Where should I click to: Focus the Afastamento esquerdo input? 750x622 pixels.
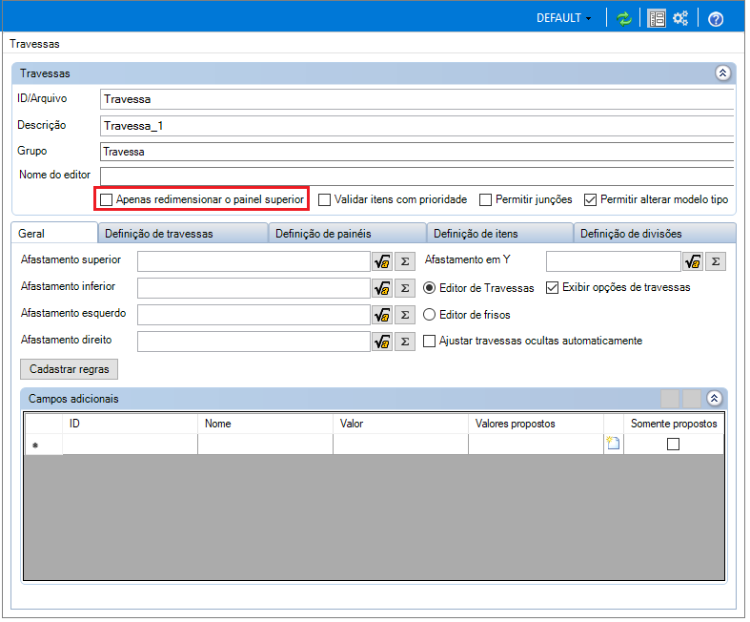pos(255,317)
